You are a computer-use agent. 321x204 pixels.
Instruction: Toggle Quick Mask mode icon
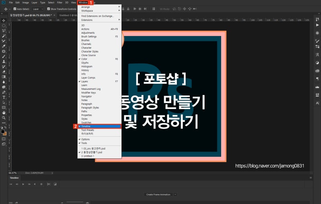[x=4, y=139]
